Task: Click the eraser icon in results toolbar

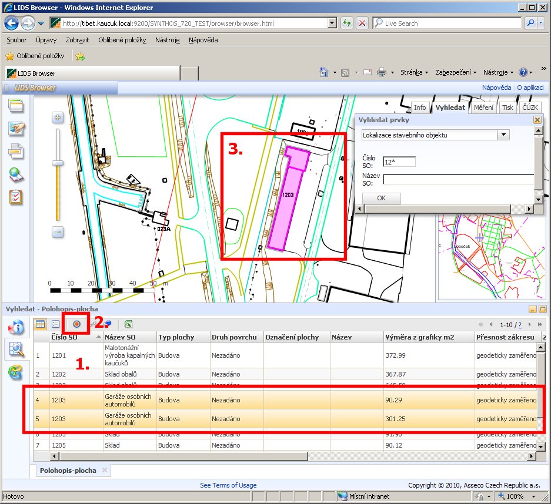Action: pyautogui.click(x=108, y=324)
